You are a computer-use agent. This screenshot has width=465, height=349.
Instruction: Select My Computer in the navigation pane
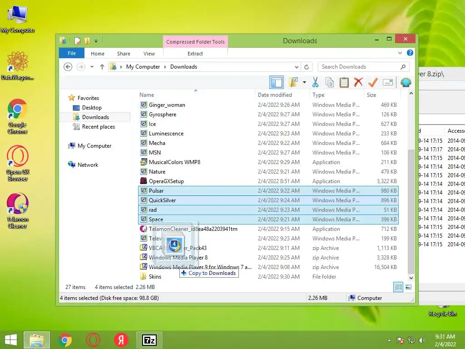94,146
